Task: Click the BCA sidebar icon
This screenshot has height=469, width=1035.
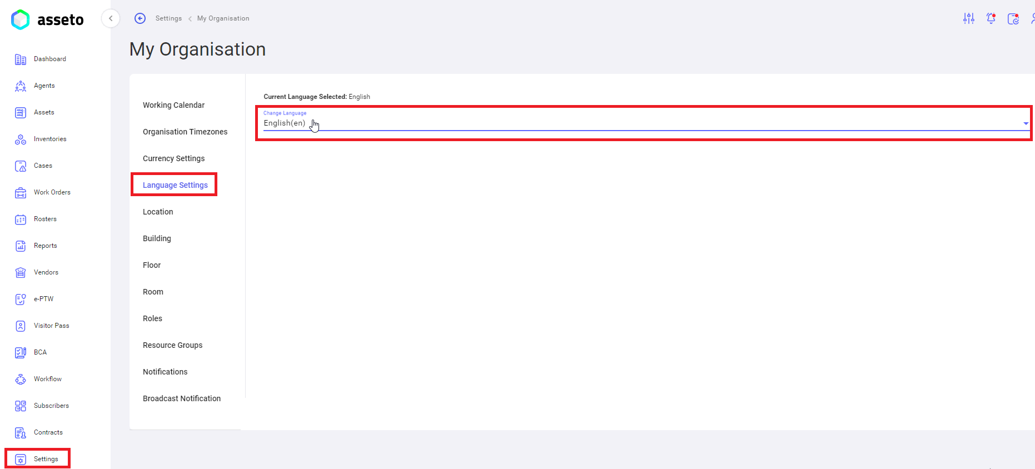Action: pos(21,352)
